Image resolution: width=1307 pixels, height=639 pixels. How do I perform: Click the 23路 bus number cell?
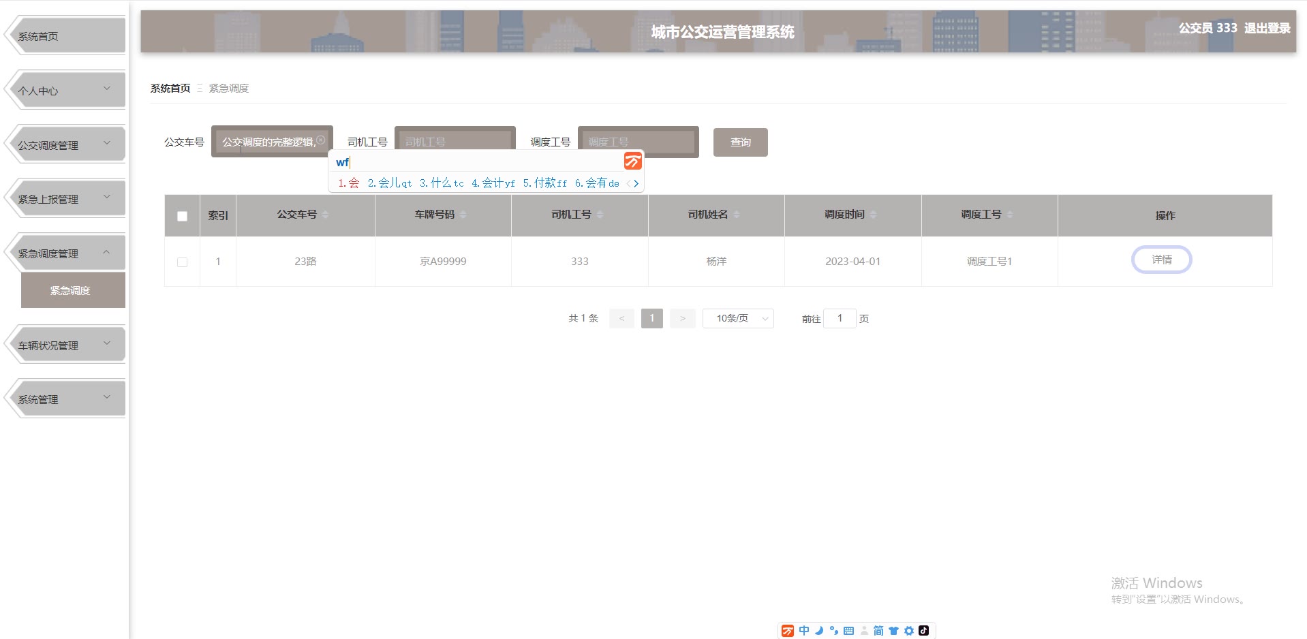[x=305, y=262]
